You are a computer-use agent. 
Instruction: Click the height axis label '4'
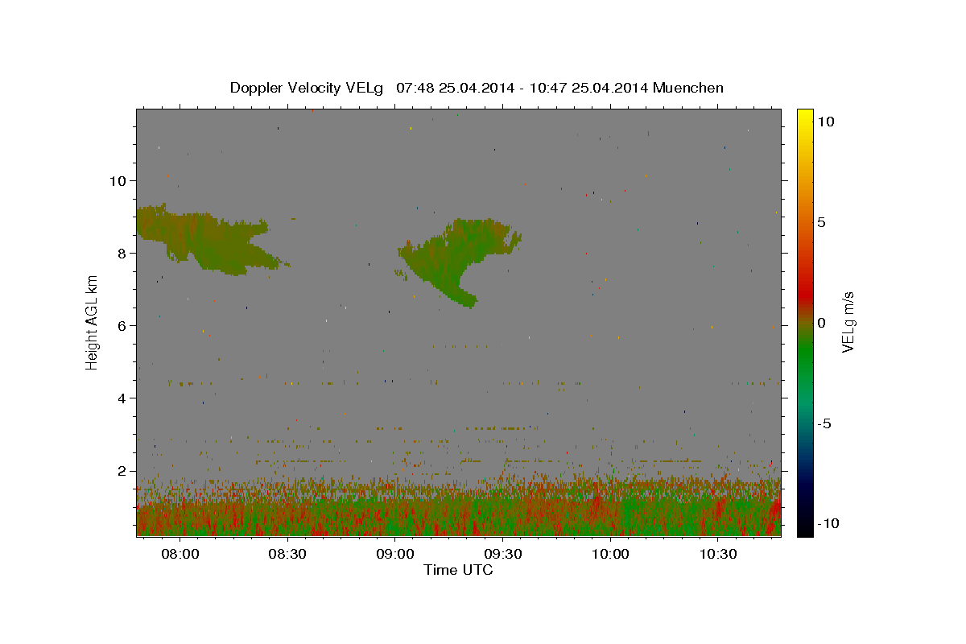[x=122, y=398]
